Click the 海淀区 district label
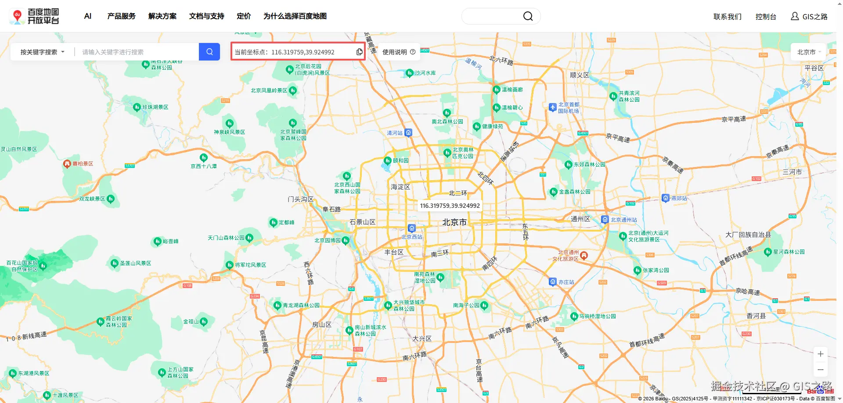This screenshot has height=403, width=843. [x=400, y=187]
